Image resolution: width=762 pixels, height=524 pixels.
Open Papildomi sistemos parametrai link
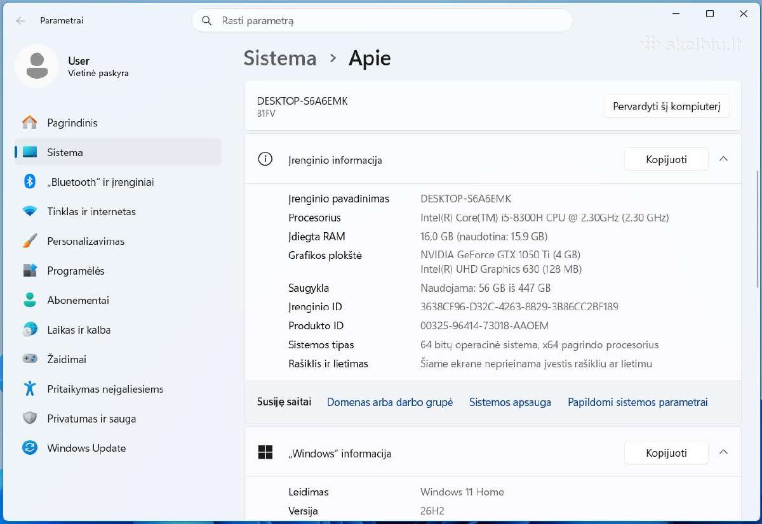638,402
